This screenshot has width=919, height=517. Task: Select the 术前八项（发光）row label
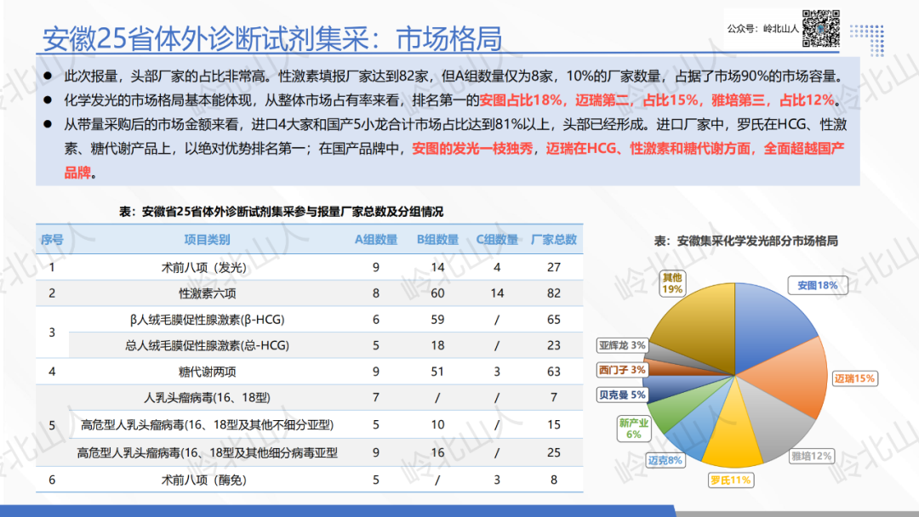click(x=204, y=268)
